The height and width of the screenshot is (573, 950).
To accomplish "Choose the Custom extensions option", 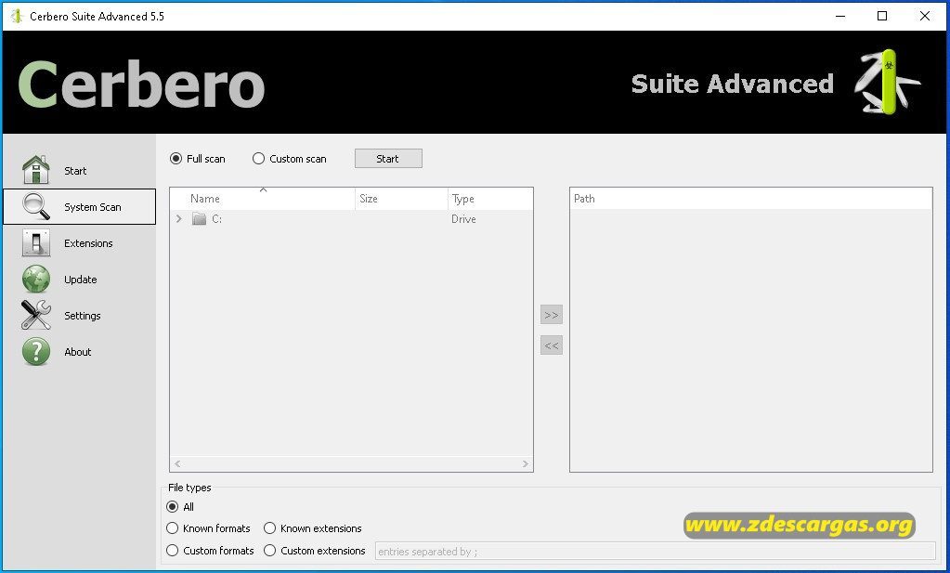I will [x=269, y=551].
